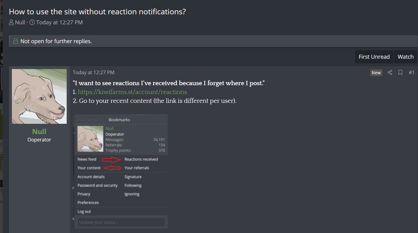The height and width of the screenshot is (233, 418).
Task: Click the green Null username under the avatar
Action: (39, 131)
